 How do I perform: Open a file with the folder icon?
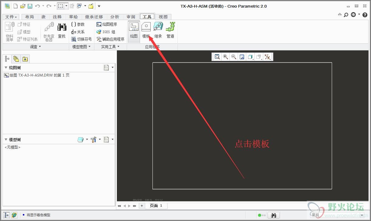coord(23,6)
